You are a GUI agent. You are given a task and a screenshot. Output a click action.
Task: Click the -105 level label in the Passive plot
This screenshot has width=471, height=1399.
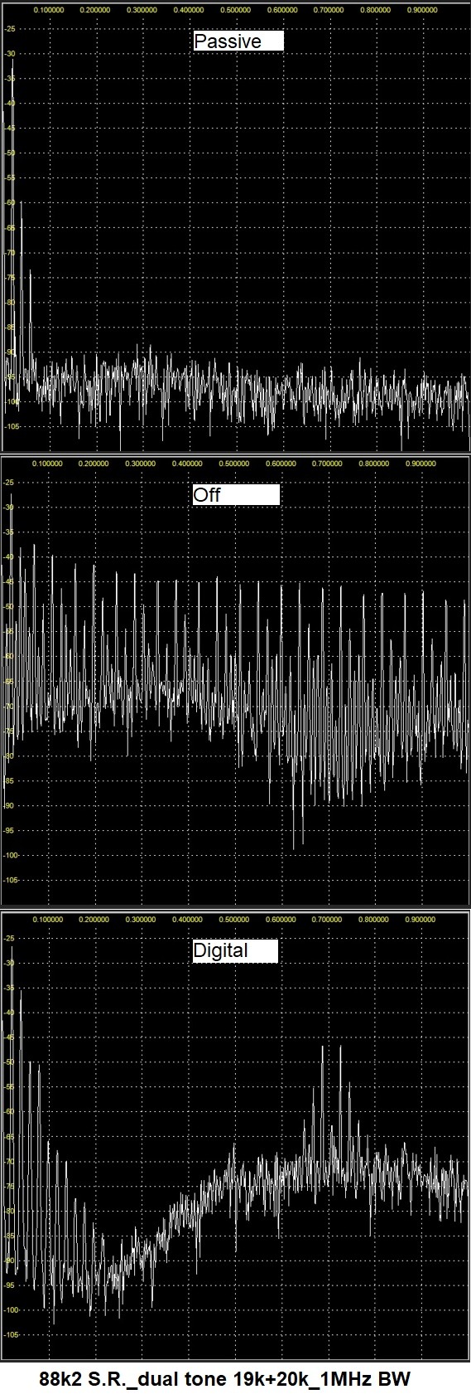[x=12, y=426]
